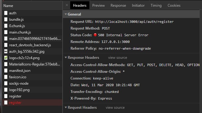Click the bundle.js document icon
Viewport: 202px width, 113px height.
coord(6,19)
